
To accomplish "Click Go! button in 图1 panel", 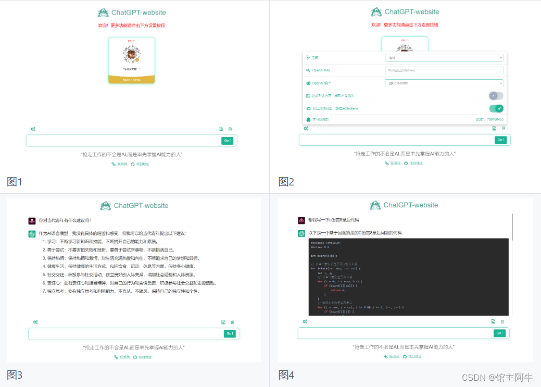I will pos(227,141).
